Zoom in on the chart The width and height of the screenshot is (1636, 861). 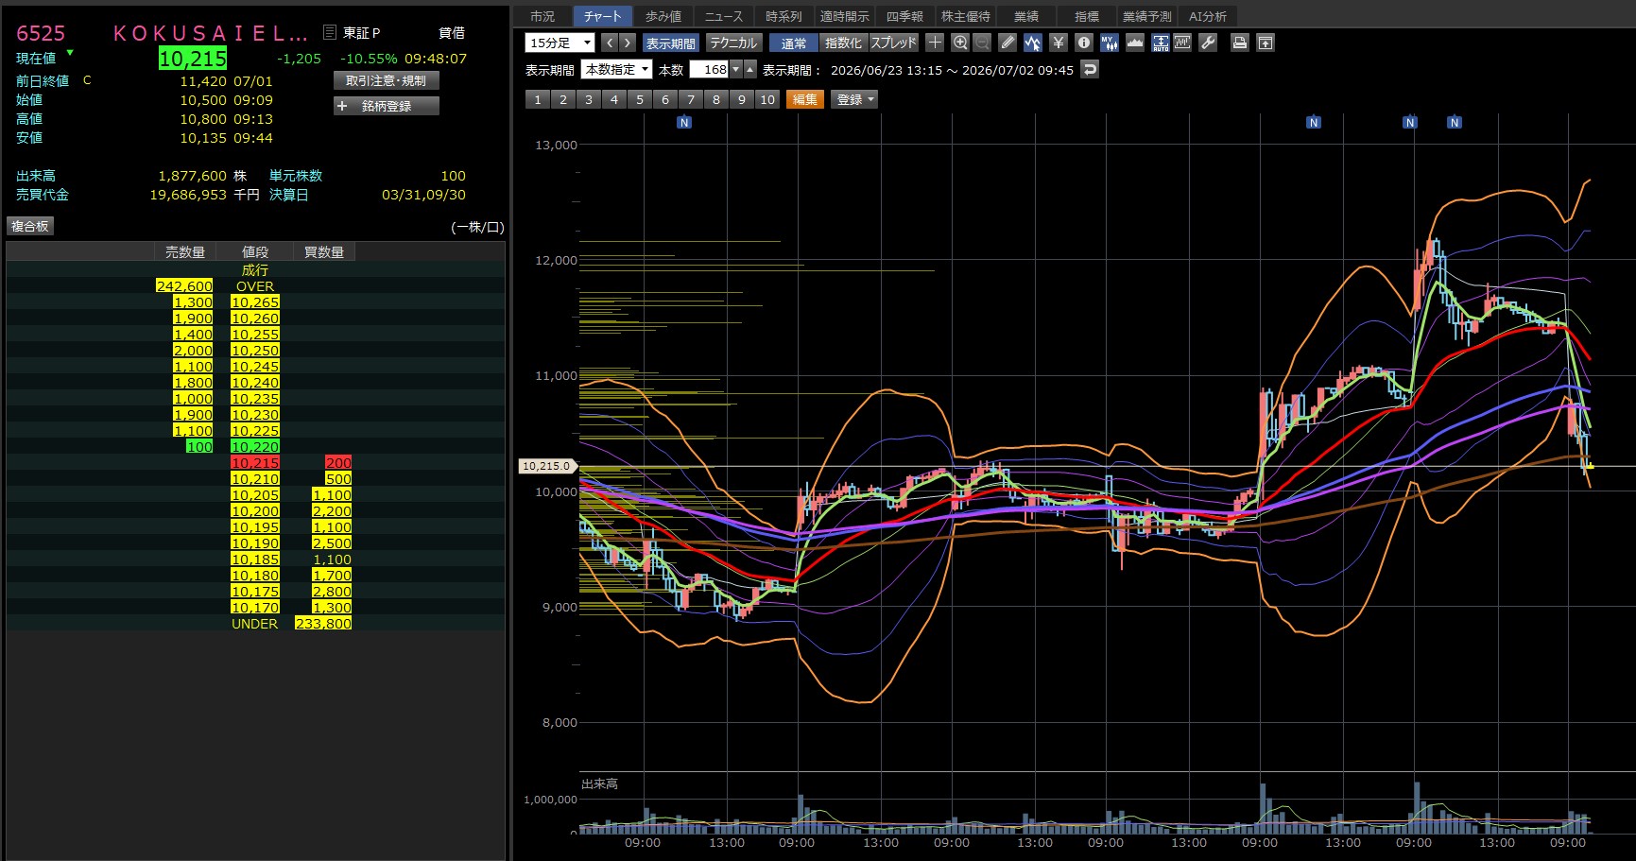pos(960,43)
